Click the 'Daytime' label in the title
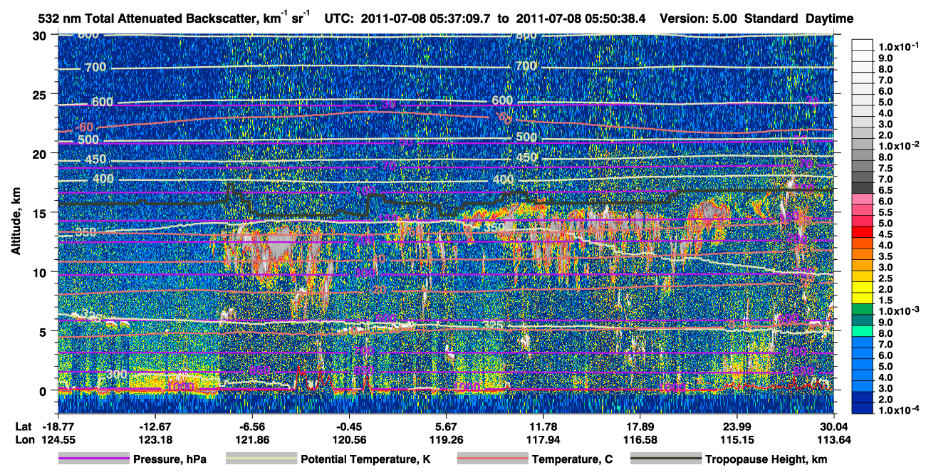926x475 pixels. coord(830,20)
